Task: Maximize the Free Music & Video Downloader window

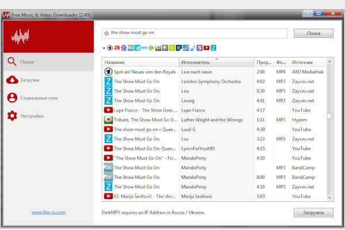Action: (319, 13)
